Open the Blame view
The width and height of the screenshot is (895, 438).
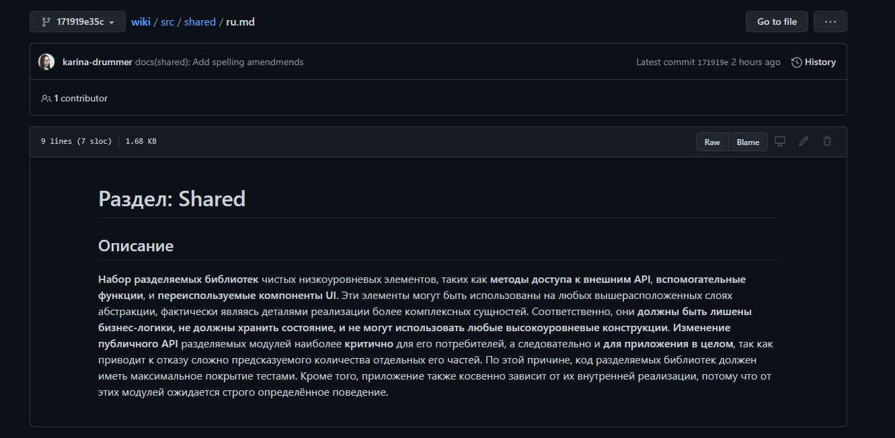tap(748, 142)
